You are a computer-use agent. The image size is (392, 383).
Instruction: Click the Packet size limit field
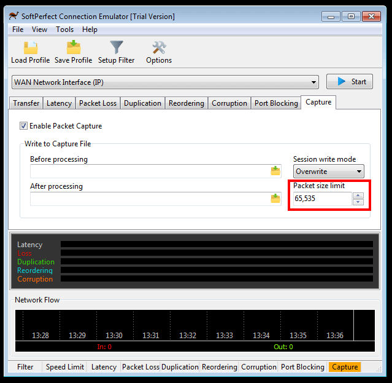(x=321, y=199)
